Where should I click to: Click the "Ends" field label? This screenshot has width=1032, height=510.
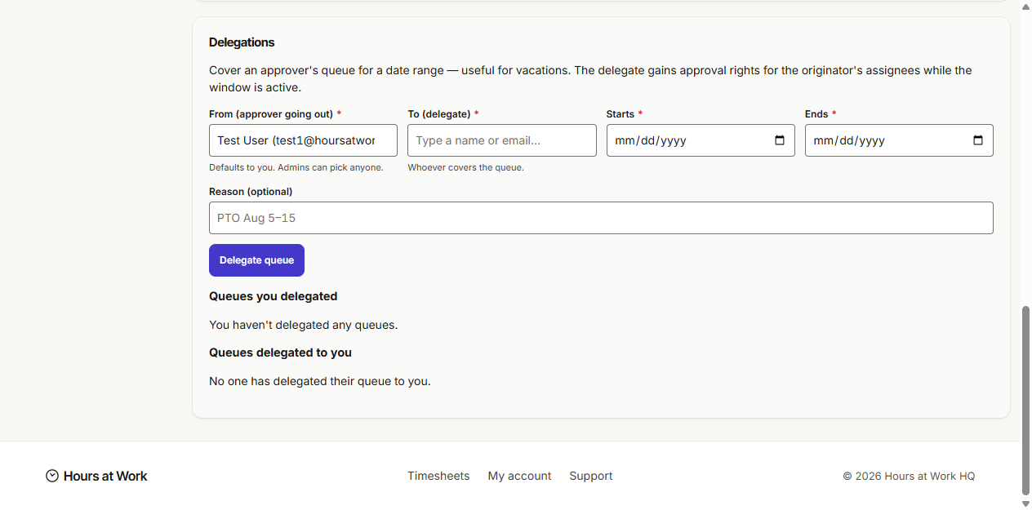click(x=816, y=114)
